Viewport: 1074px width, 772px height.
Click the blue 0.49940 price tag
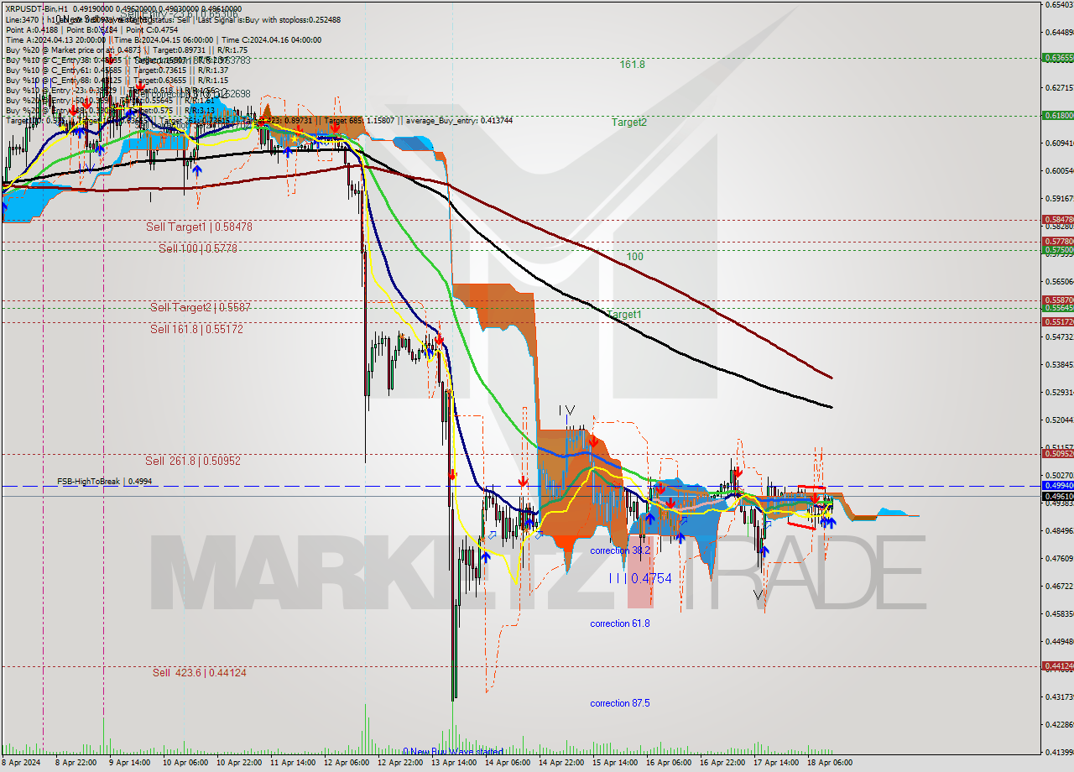click(1057, 485)
